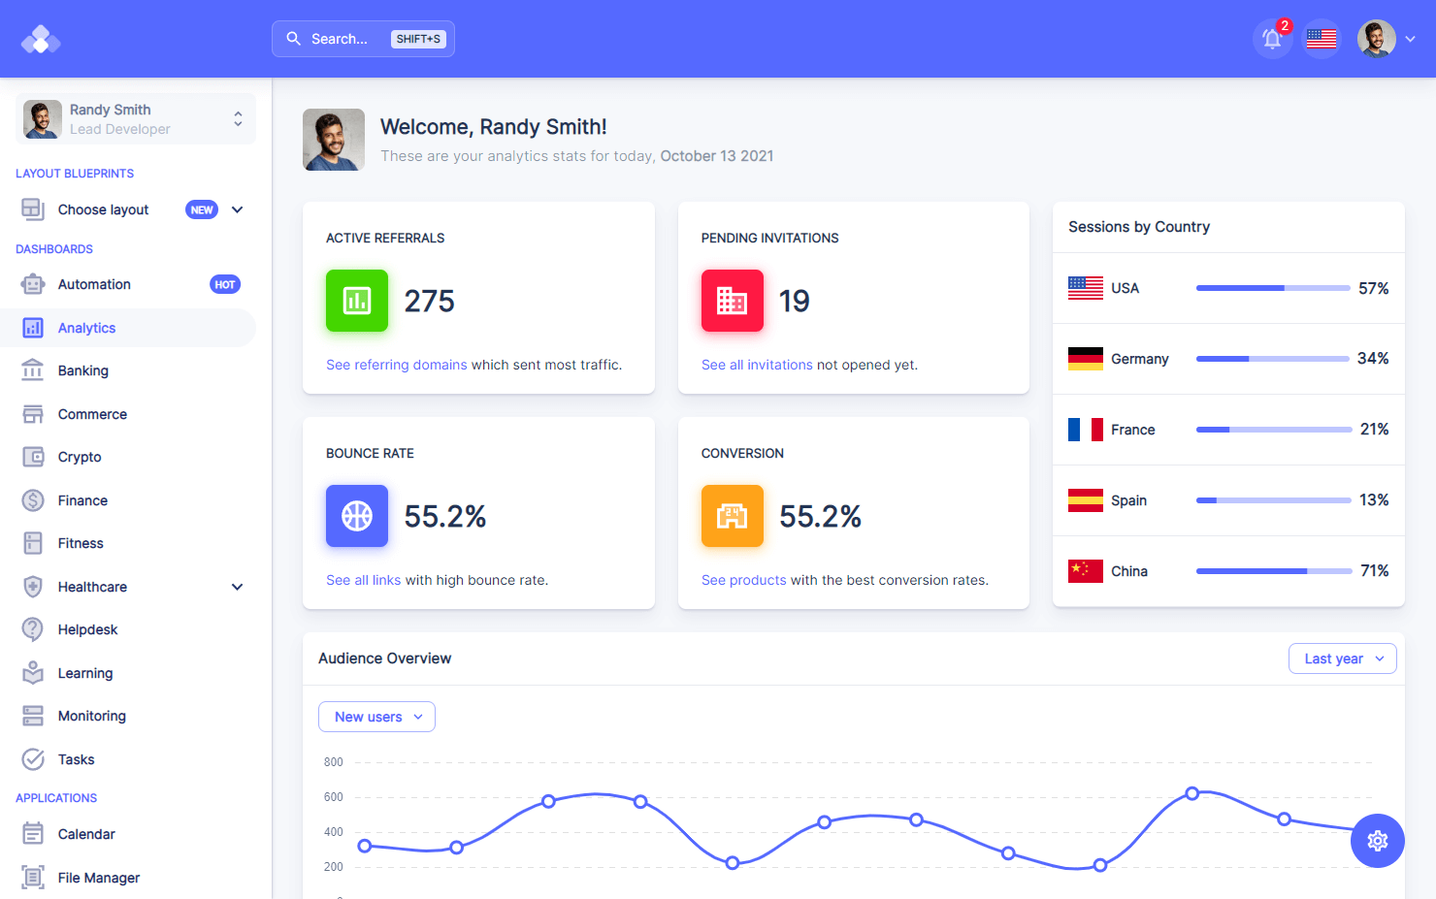Click the orange Conversion icon
The height and width of the screenshot is (899, 1436).
pyautogui.click(x=732, y=516)
